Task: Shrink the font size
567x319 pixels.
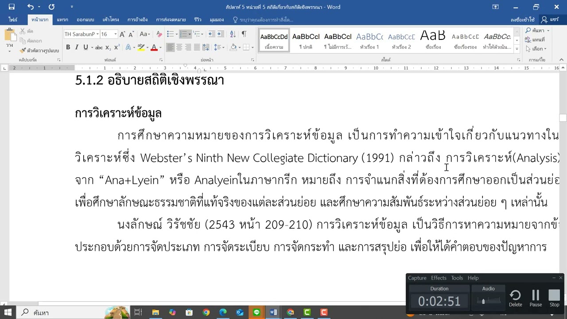Action: (x=132, y=34)
